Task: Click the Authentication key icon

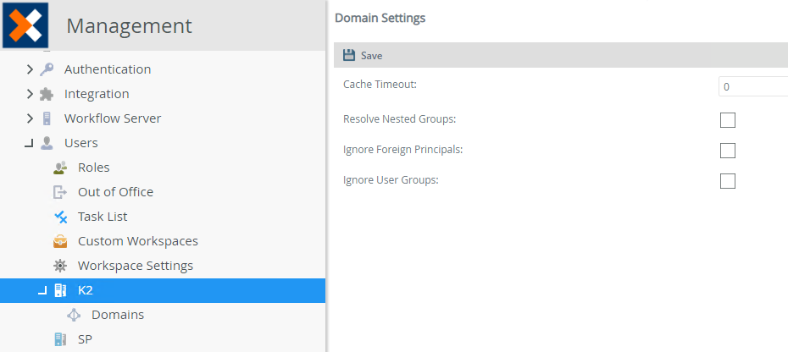Action: (47, 69)
